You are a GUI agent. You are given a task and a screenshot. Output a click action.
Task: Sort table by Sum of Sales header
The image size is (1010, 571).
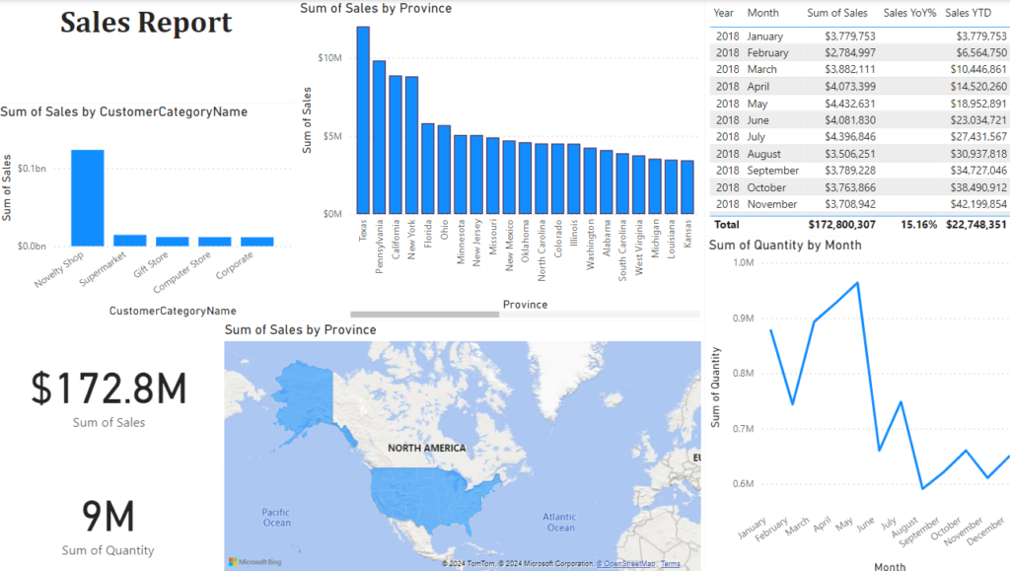coord(836,13)
